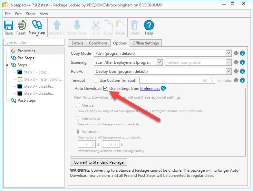Click the New Step dropdown arrow
Image resolution: width=253 pixels, height=191 pixels.
point(37,36)
